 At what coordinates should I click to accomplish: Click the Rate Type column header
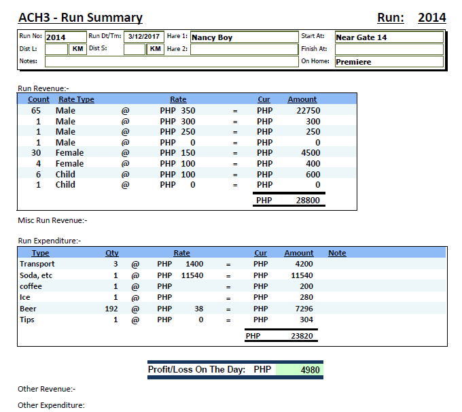pyautogui.click(x=76, y=99)
